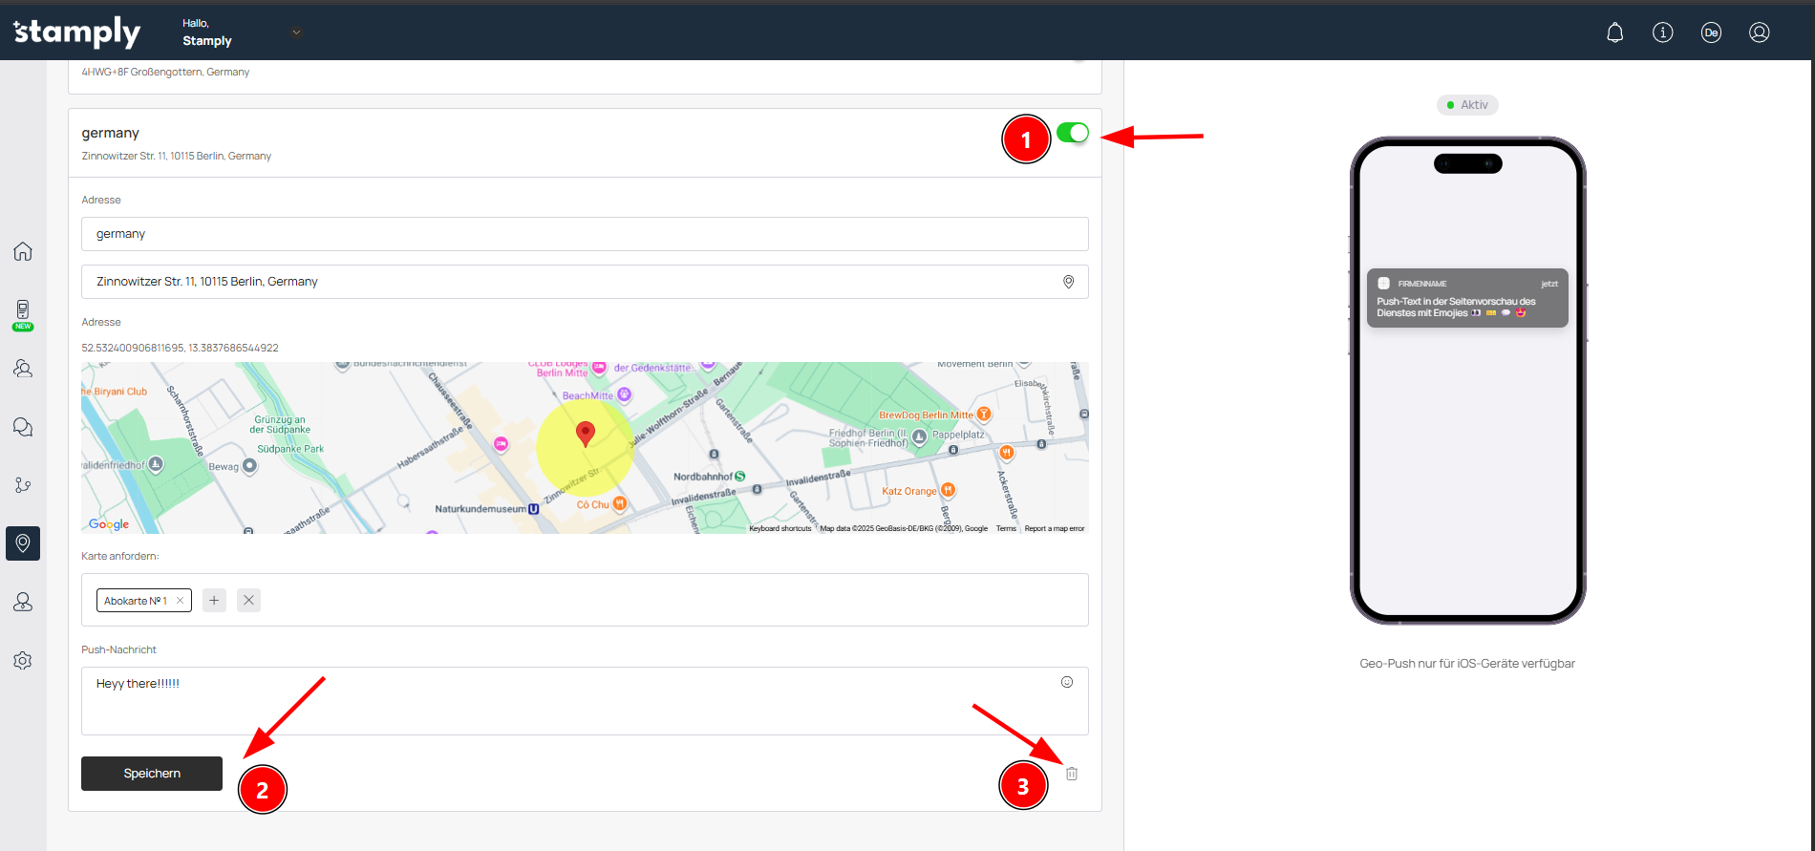Open the user profile icon in header
Viewport: 1815px width, 851px height.
tap(1759, 32)
